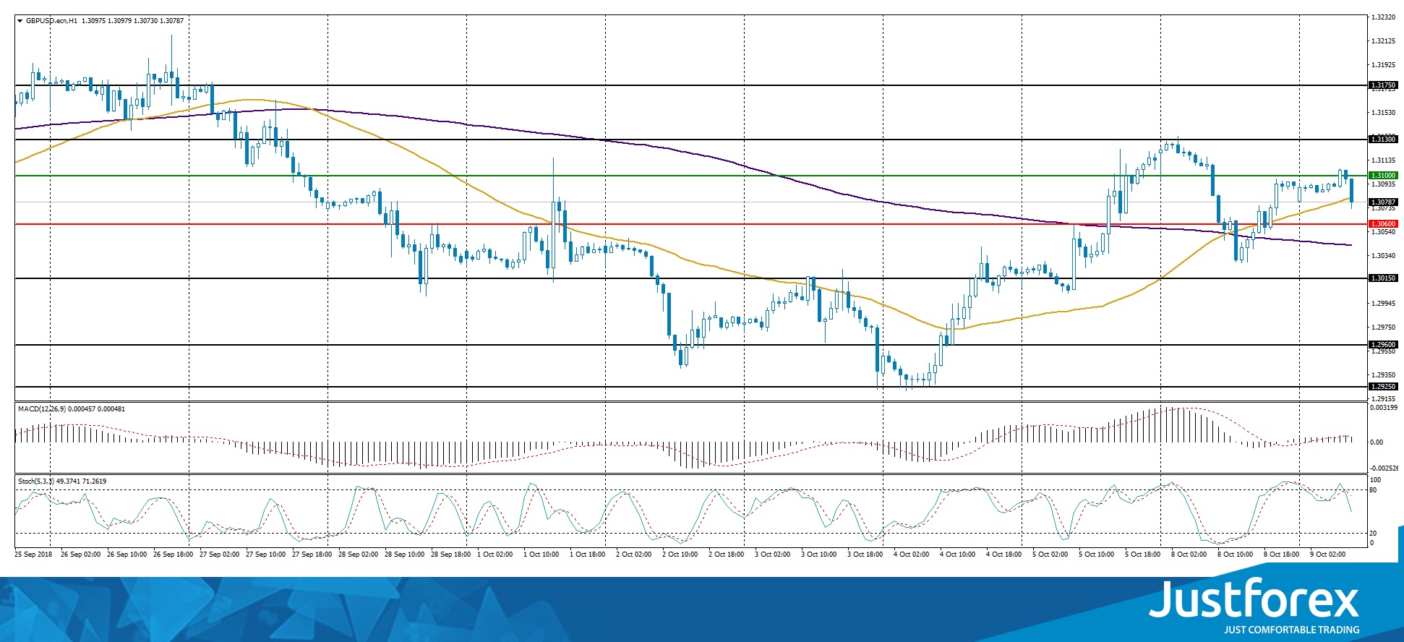Click the 8 Oct 18:00 time label
Image resolution: width=1404 pixels, height=642 pixels.
pyautogui.click(x=1282, y=555)
